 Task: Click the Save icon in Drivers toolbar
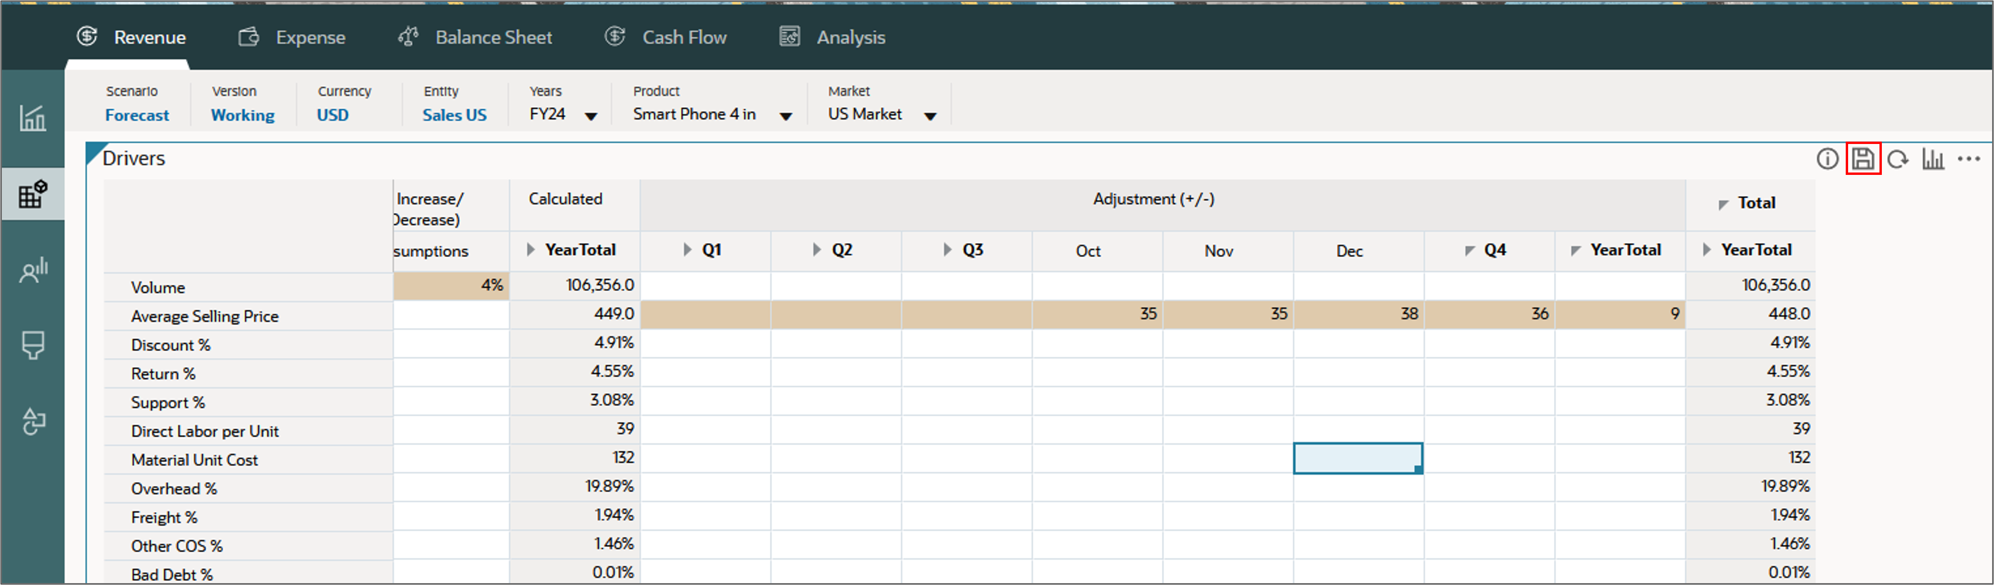pyautogui.click(x=1862, y=159)
